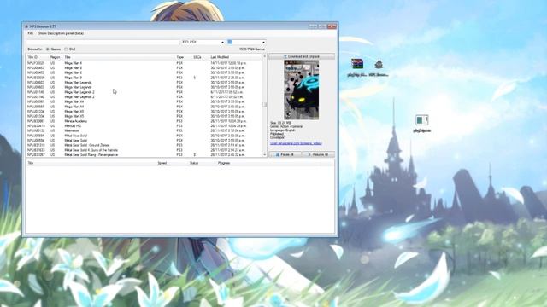Click DLC count in Revengeance row
Image resolution: width=547 pixels, height=307 pixels.
click(195, 155)
